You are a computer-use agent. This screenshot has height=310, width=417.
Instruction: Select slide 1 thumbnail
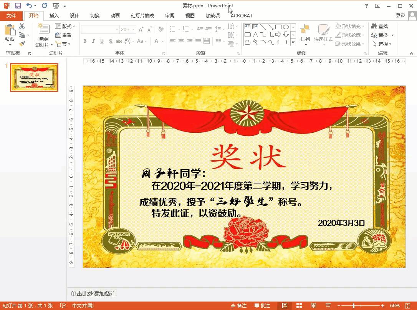click(34, 78)
